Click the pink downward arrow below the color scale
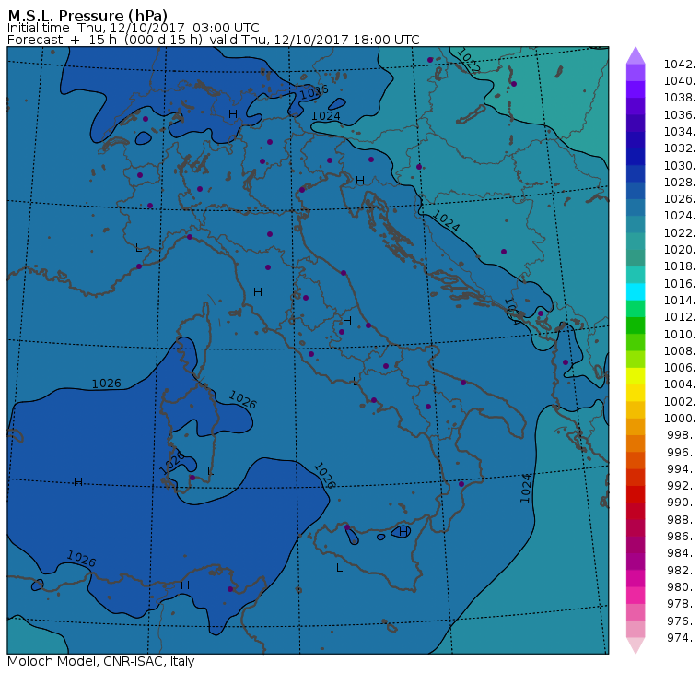700x674 pixels. 636,645
